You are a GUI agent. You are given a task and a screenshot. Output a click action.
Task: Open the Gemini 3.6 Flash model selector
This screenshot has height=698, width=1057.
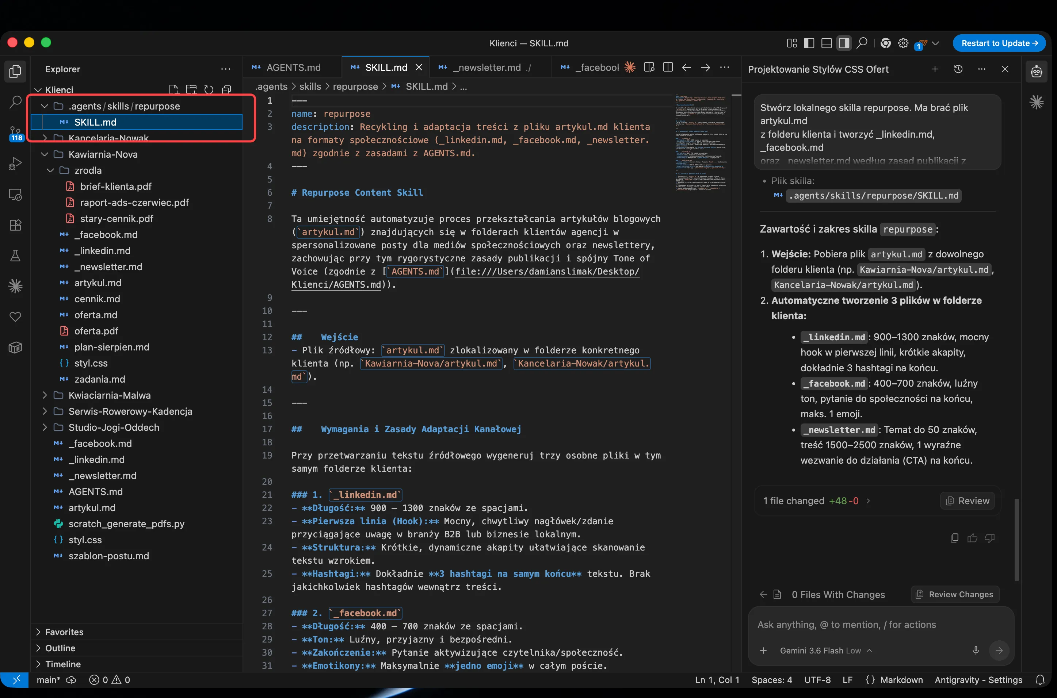[825, 651]
